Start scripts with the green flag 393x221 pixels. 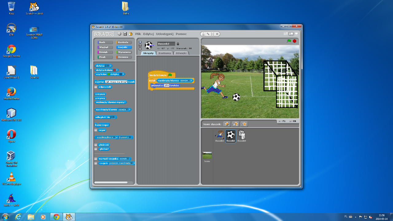tap(289, 41)
